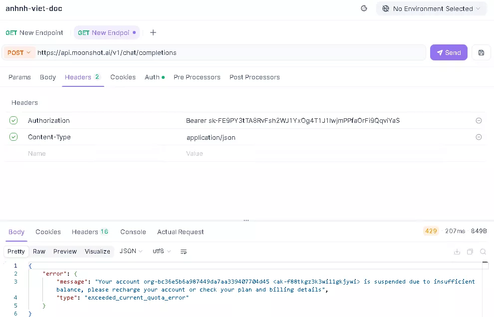Copy the response body to clipboard
Image resolution: width=494 pixels, height=317 pixels.
pyautogui.click(x=470, y=252)
